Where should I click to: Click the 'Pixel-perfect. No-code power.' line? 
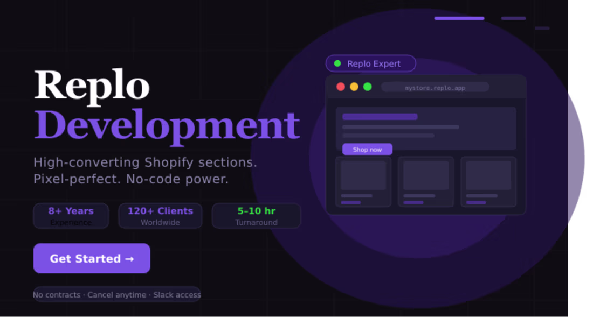(131, 179)
